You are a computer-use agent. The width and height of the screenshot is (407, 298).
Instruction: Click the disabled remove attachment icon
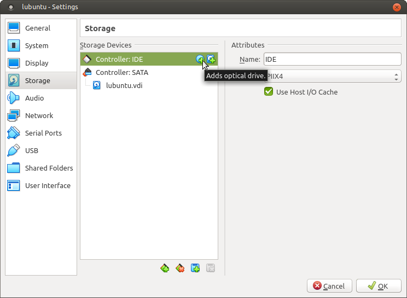[211, 268]
